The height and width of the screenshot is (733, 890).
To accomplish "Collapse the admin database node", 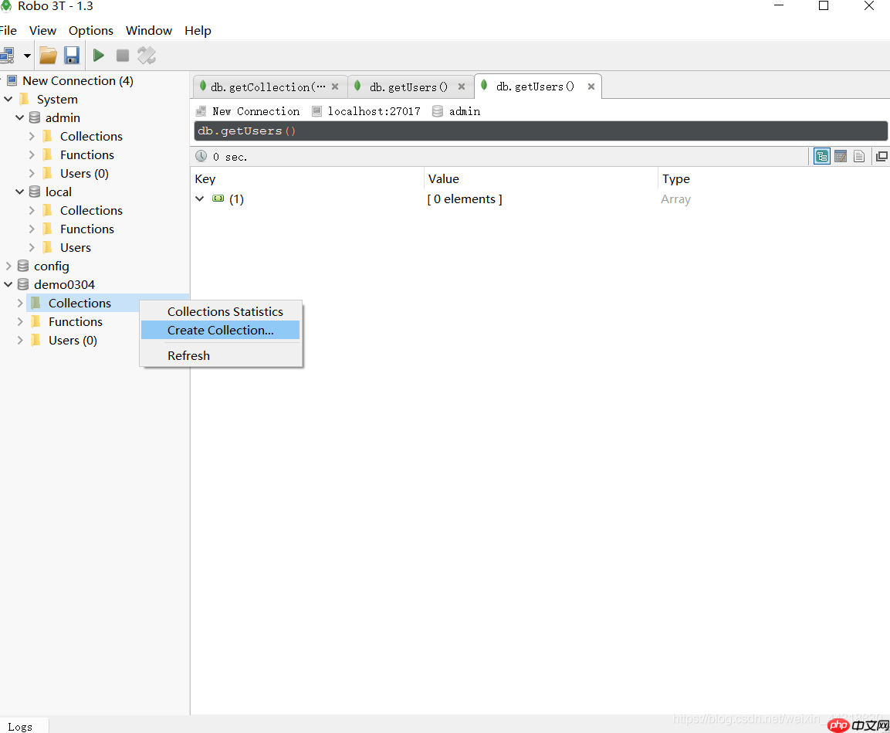I will point(20,118).
